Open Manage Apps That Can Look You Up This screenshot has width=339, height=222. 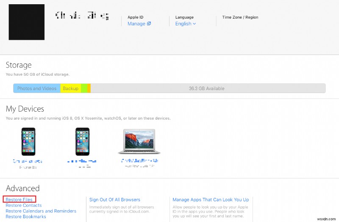[x=211, y=200]
